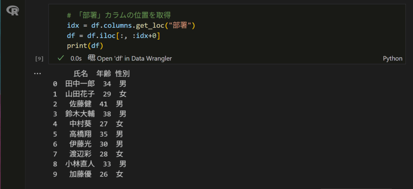The width and height of the screenshot is (413, 189).
Task: Place cursor on the get_loc("部署") line
Action: click(131, 25)
